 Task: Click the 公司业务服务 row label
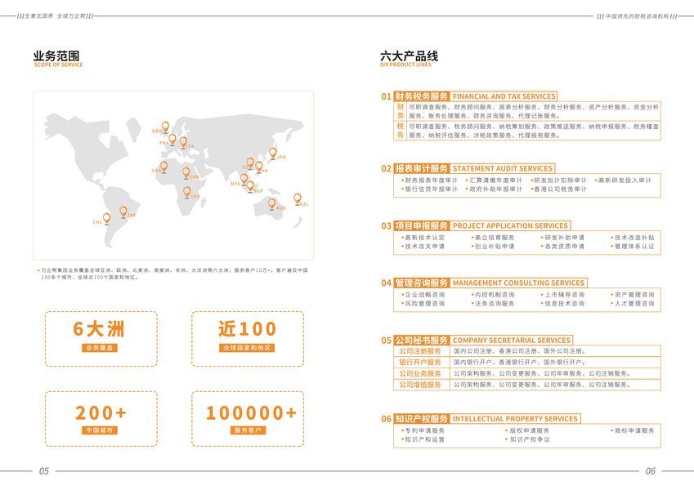[420, 374]
